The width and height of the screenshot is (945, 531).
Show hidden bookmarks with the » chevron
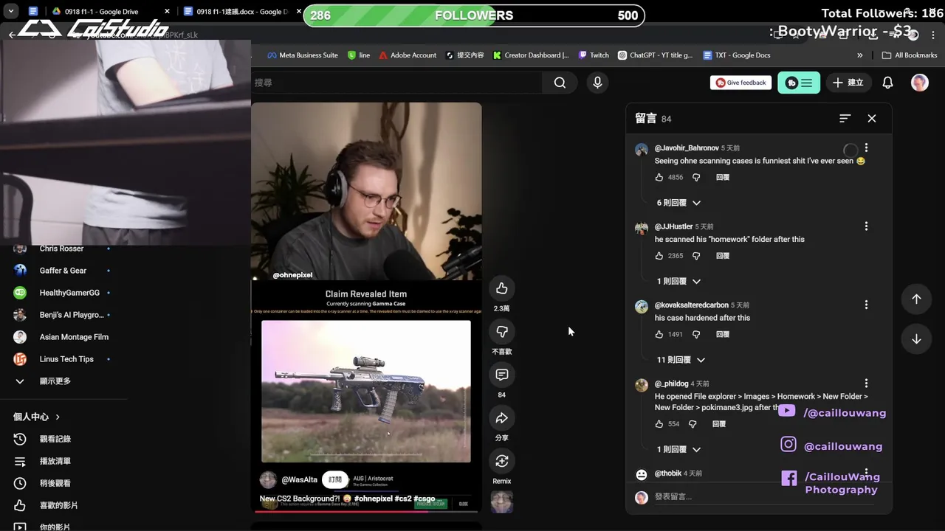coord(859,55)
